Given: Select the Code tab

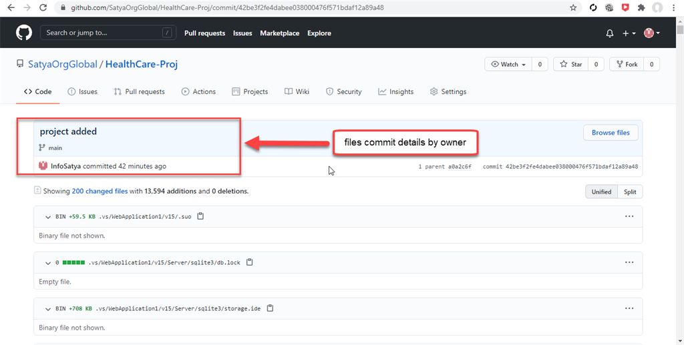Looking at the screenshot, I should (38, 91).
